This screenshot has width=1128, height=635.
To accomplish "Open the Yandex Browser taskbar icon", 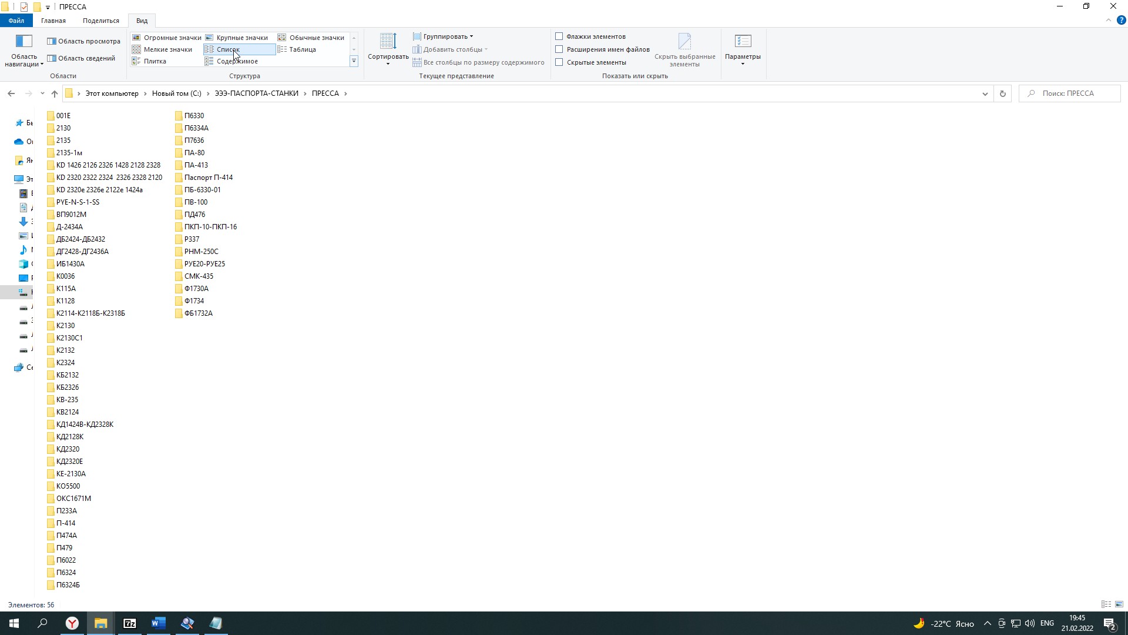I will click(72, 623).
